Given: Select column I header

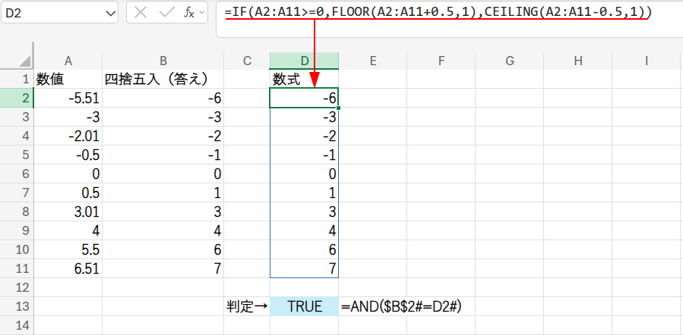Looking at the screenshot, I should pos(646,61).
